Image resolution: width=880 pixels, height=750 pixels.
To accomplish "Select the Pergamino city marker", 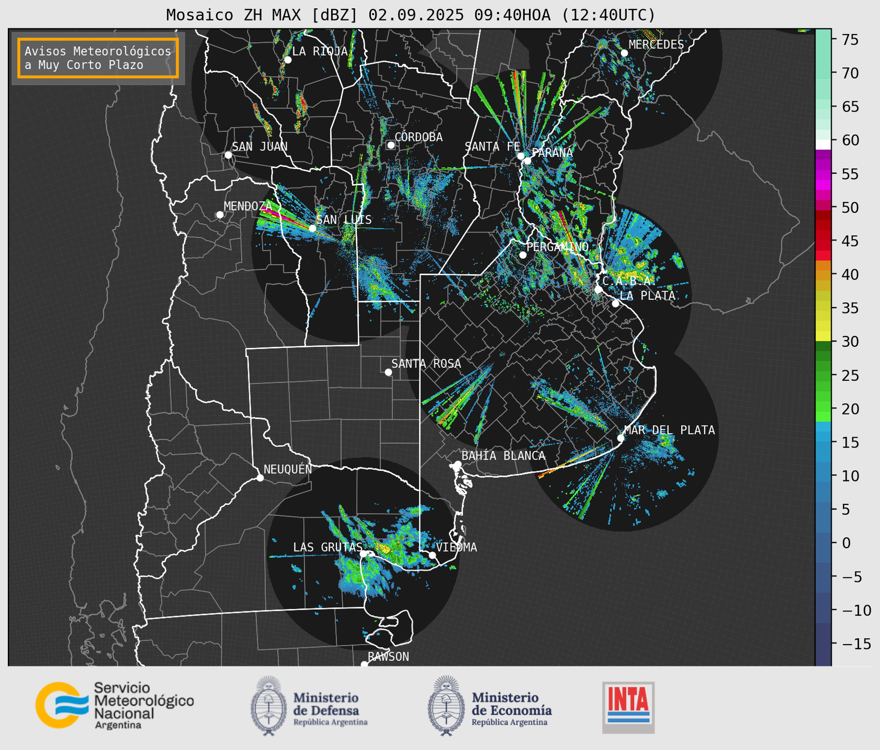I will pyautogui.click(x=523, y=255).
